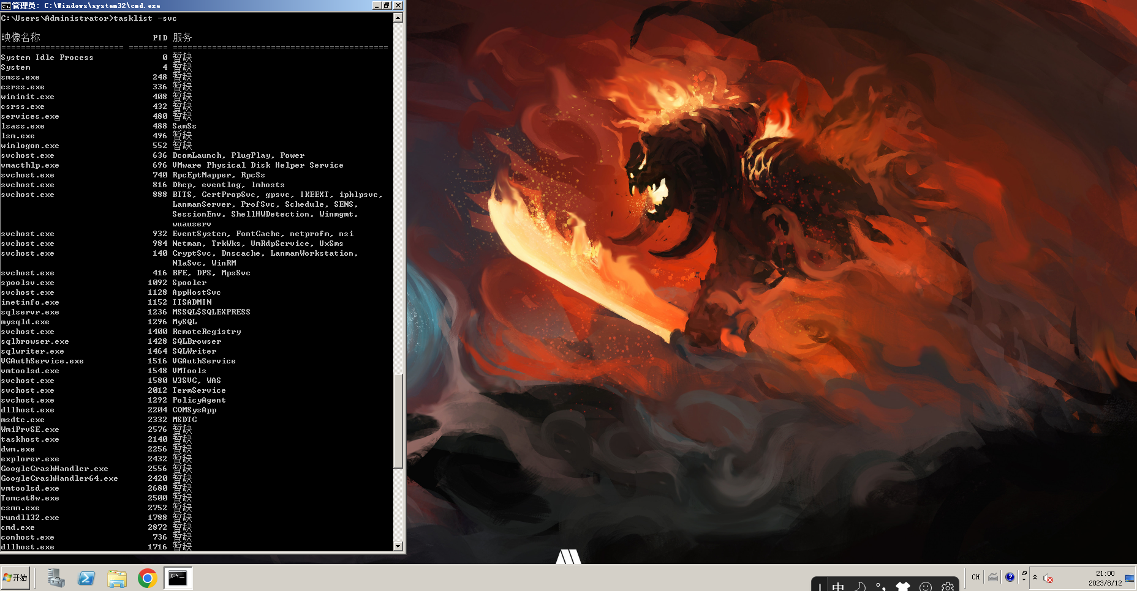
Task: Open the language bar options dropdown arrow
Action: 1024,580
